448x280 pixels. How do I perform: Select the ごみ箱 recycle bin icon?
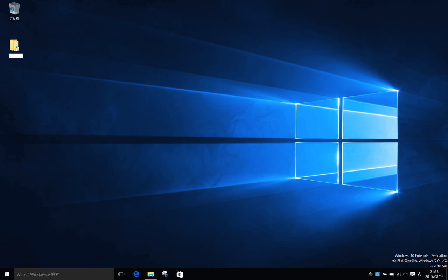click(x=14, y=11)
